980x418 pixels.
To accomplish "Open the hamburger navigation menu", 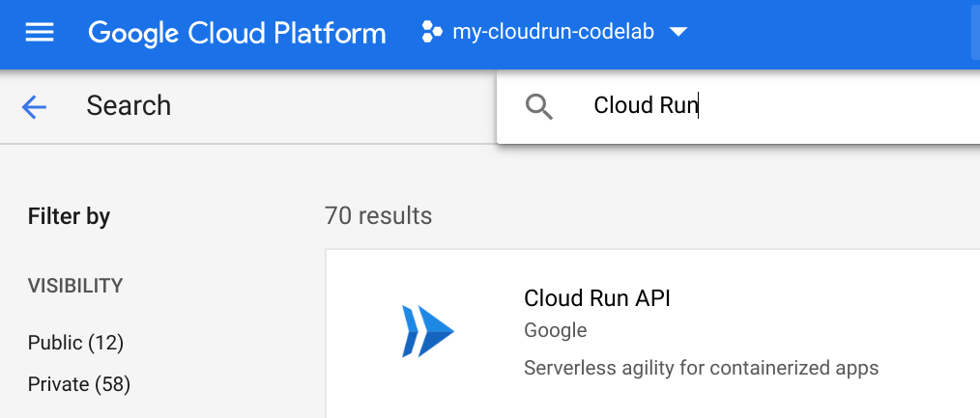I will tap(40, 33).
